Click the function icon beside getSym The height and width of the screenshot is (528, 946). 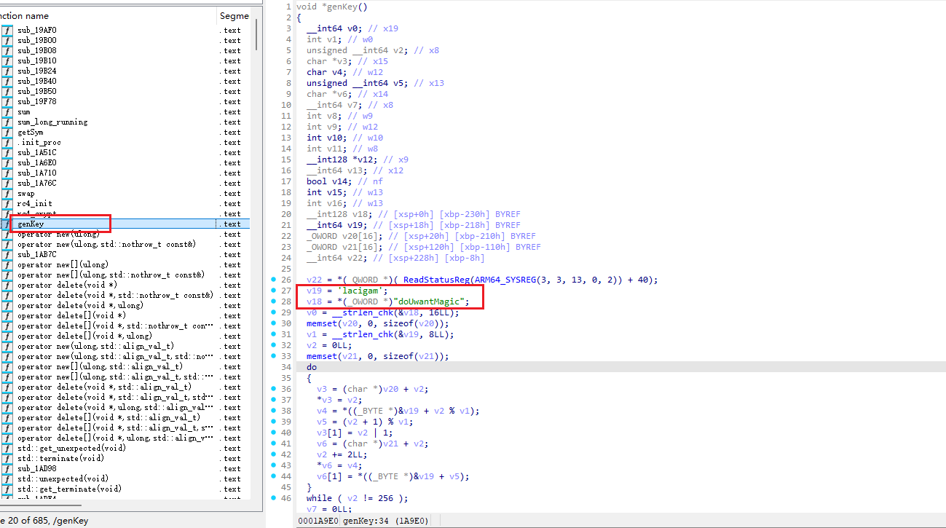[7, 133]
